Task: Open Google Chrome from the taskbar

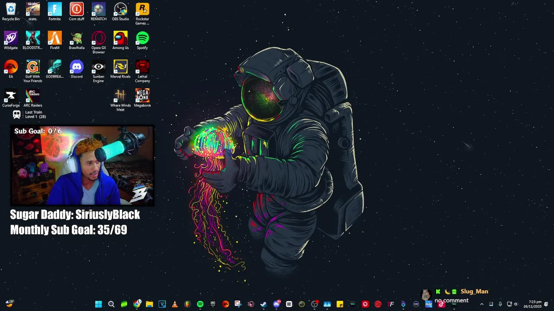Action: click(x=137, y=304)
